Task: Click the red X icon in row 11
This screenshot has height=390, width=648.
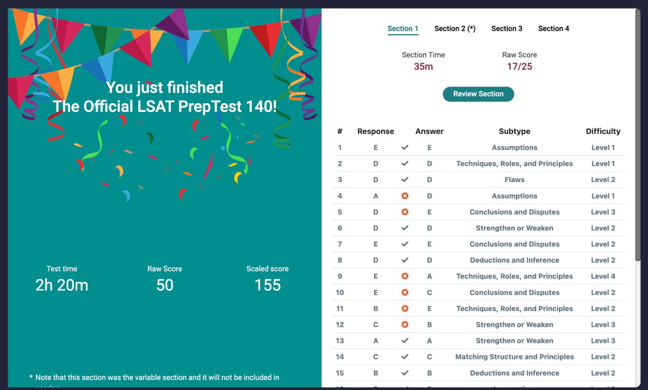Action: pos(404,309)
